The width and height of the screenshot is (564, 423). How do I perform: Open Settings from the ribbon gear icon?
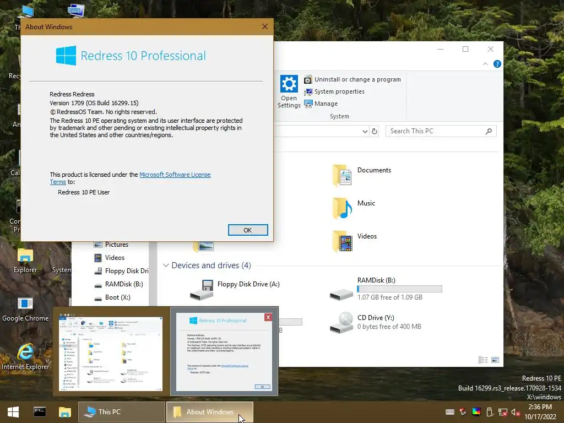pyautogui.click(x=289, y=91)
